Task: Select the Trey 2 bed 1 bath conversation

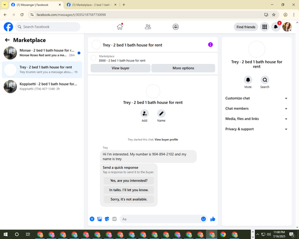Action: [x=42, y=70]
